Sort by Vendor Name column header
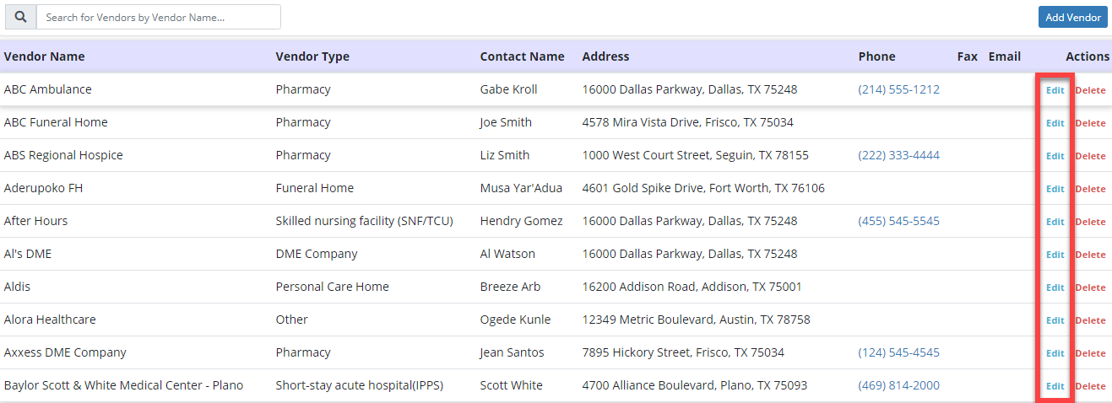This screenshot has width=1112, height=403. click(45, 56)
